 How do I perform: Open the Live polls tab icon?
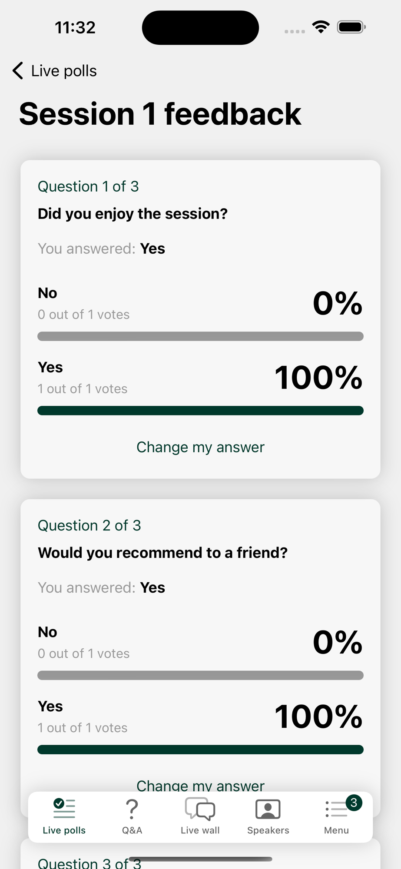pos(64,809)
